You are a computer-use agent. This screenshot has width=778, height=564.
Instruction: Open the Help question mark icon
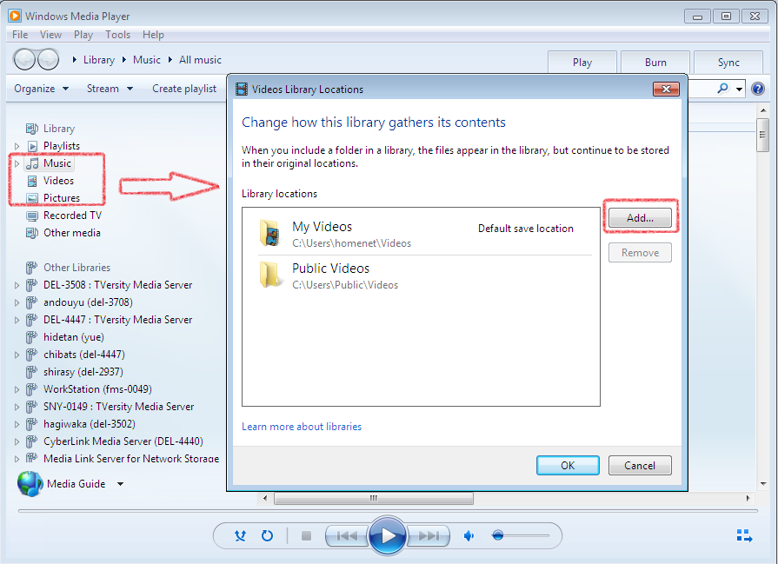[x=758, y=89]
